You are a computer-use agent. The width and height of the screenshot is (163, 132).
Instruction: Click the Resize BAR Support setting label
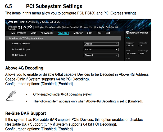(x=21, y=49)
